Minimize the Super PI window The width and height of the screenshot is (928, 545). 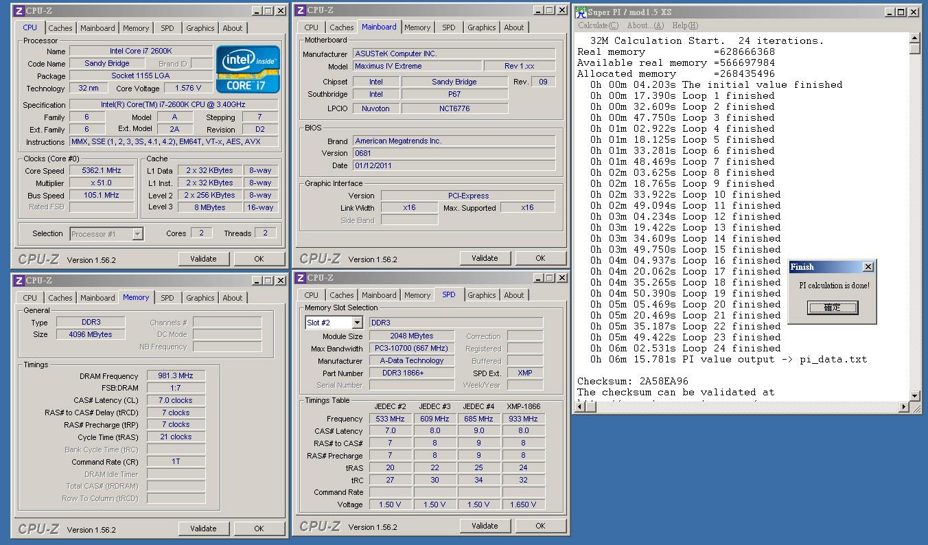tap(891, 12)
